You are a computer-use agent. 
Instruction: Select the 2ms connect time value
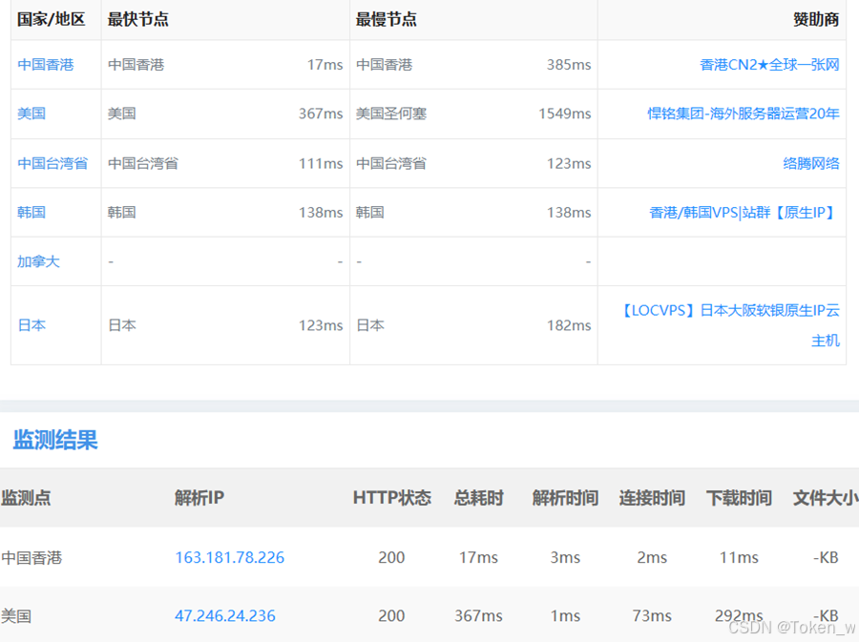point(652,557)
